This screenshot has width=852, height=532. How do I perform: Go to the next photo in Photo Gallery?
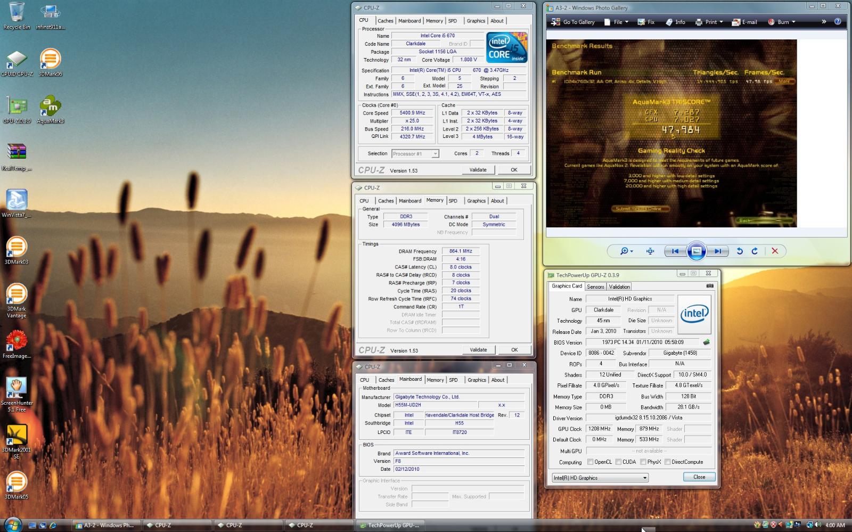(717, 251)
